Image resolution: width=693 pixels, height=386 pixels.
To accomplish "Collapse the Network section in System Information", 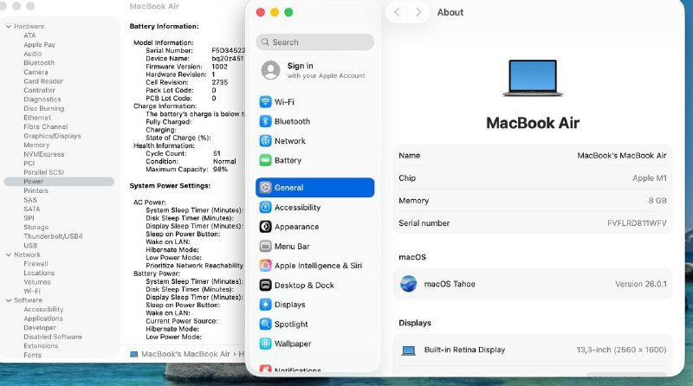I will pos(9,254).
